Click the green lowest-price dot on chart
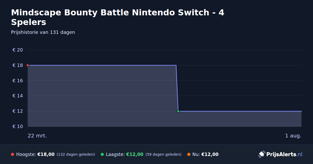The width and height of the screenshot is (313, 164). (x=178, y=111)
